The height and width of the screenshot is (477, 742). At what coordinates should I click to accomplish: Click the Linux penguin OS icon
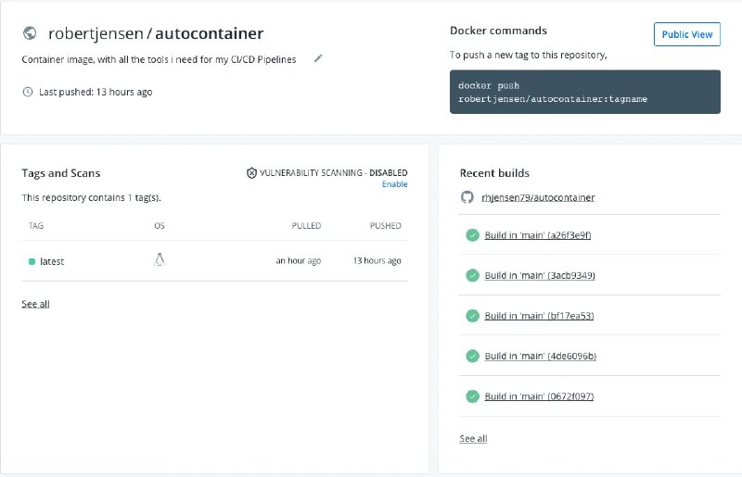(160, 260)
